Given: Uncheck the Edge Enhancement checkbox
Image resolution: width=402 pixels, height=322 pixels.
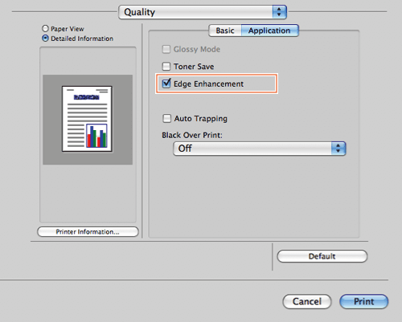Looking at the screenshot, I should tap(166, 84).
